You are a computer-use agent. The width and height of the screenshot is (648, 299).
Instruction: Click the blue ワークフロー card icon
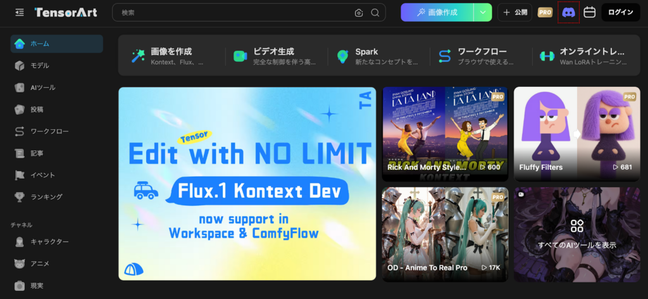pyautogui.click(x=445, y=56)
